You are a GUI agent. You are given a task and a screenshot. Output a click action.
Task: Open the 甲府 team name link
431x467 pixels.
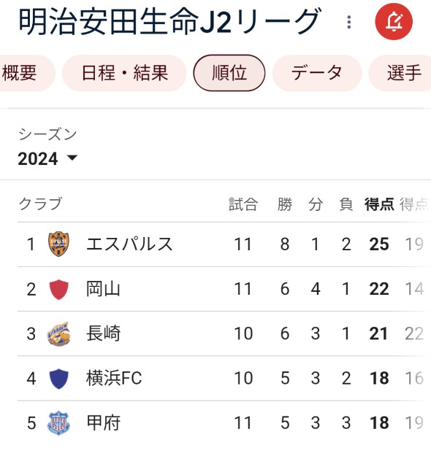pyautogui.click(x=104, y=423)
